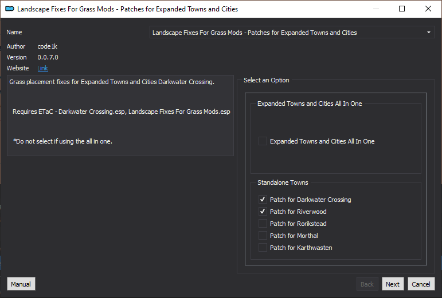Tick the Patch for Morthal checkbox
442x298 pixels.
click(x=263, y=236)
